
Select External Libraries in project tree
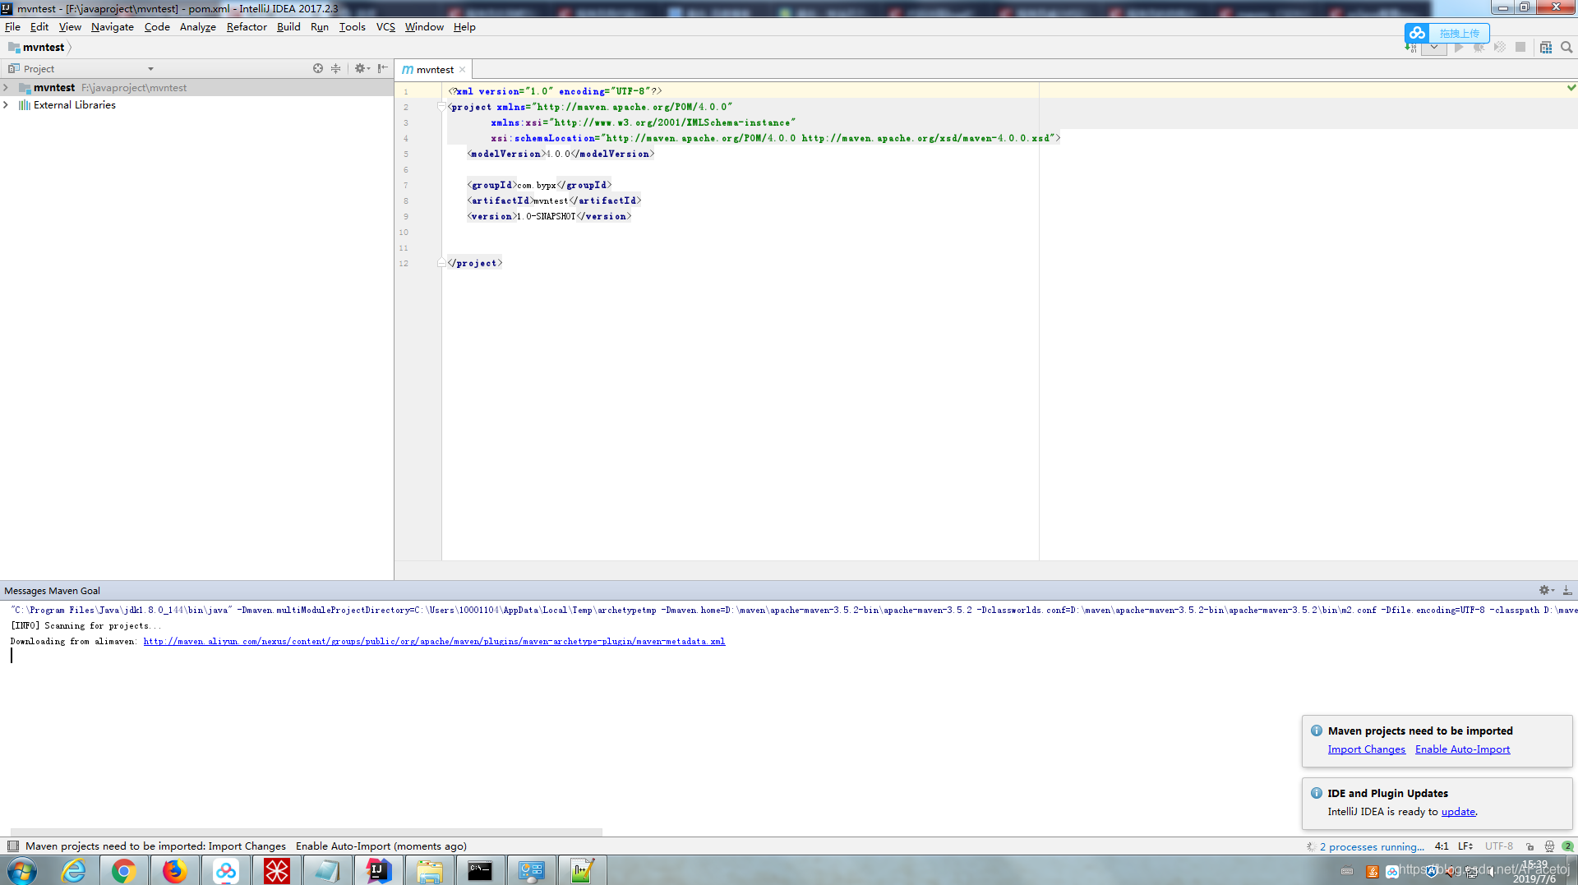[x=75, y=104]
